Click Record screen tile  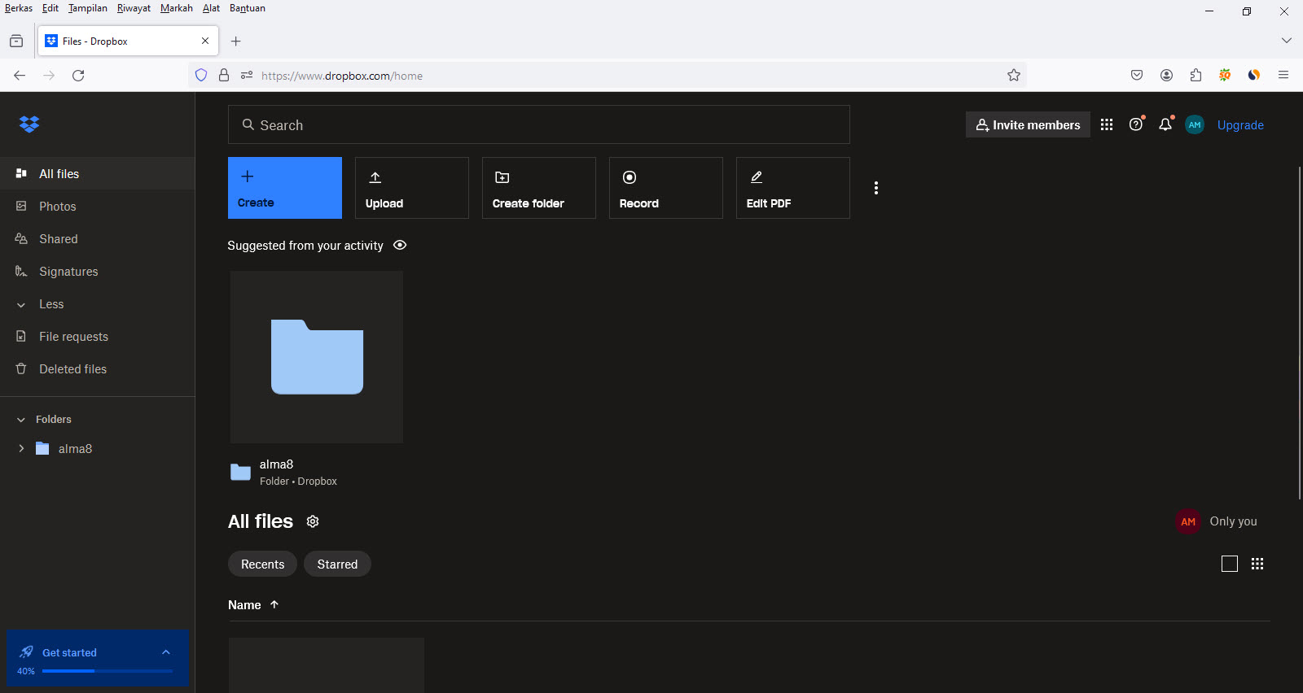coord(665,188)
